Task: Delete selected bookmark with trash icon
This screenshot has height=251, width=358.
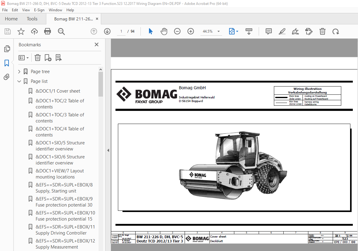Action: [37, 58]
